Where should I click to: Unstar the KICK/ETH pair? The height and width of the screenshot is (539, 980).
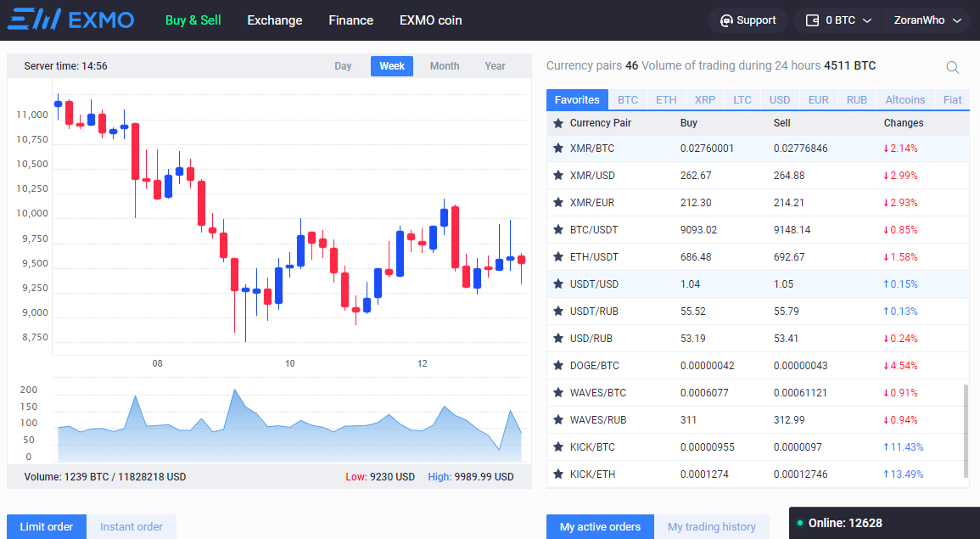click(558, 474)
